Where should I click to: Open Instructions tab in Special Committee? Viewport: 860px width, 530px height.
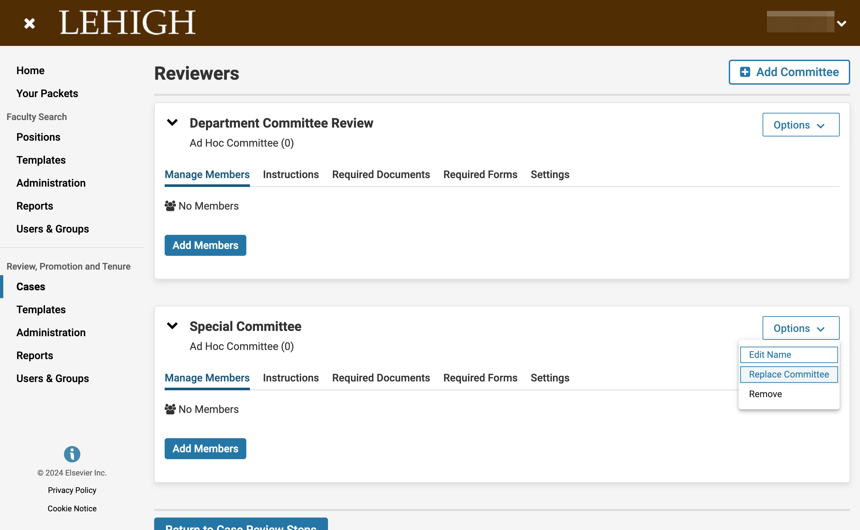[x=291, y=378]
